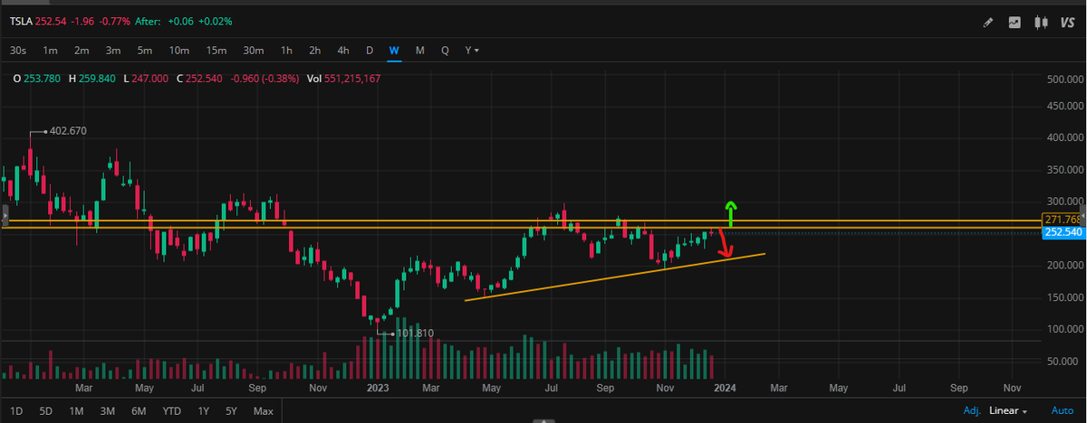Image resolution: width=1087 pixels, height=423 pixels.
Task: Click the O 253.780 open value
Action: (37, 79)
